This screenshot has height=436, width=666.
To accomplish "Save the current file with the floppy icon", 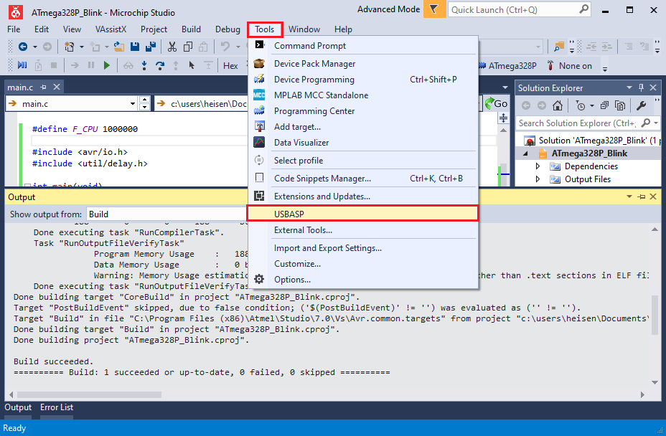I will [x=135, y=47].
